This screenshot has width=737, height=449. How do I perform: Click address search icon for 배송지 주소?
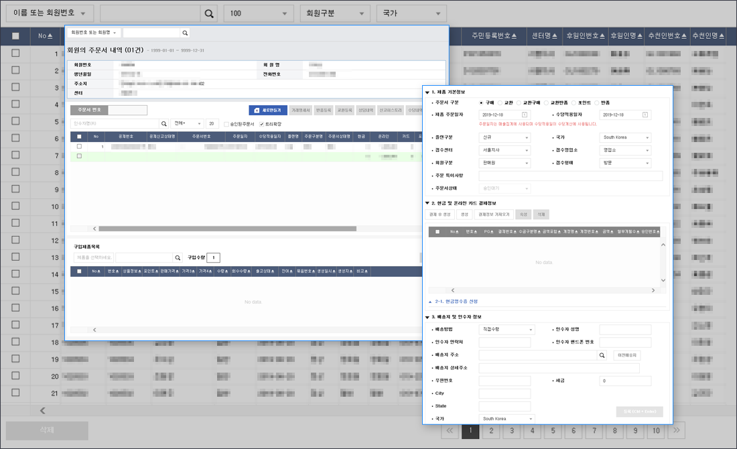pyautogui.click(x=602, y=355)
